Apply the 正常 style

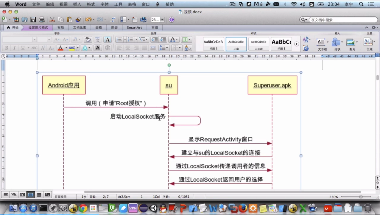pyautogui.click(x=236, y=44)
